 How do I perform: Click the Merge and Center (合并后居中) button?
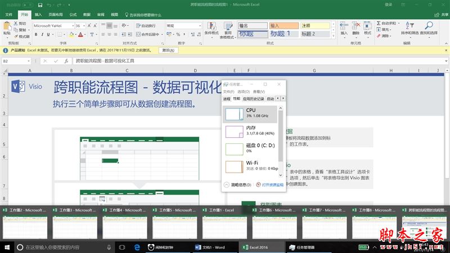point(147,34)
